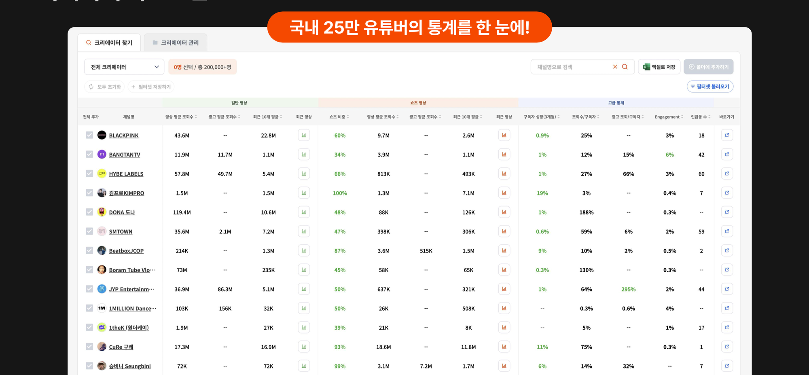809x375 pixels.
Task: Open the 바로가기 link for JYP Entertainment
Action: (727, 289)
